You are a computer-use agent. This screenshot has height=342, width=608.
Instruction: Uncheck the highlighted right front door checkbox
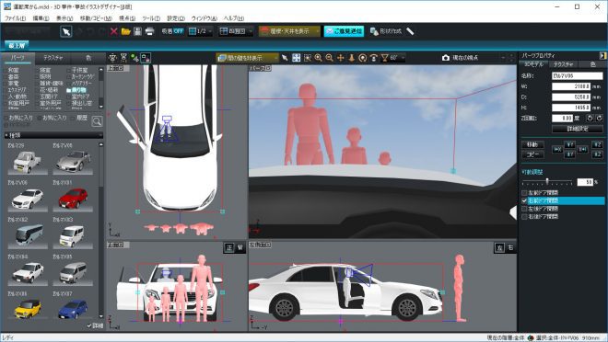[x=524, y=200]
